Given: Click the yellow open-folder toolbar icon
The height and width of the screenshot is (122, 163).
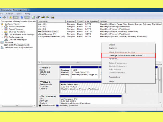Looking at the screenshot, I should point(43,17).
